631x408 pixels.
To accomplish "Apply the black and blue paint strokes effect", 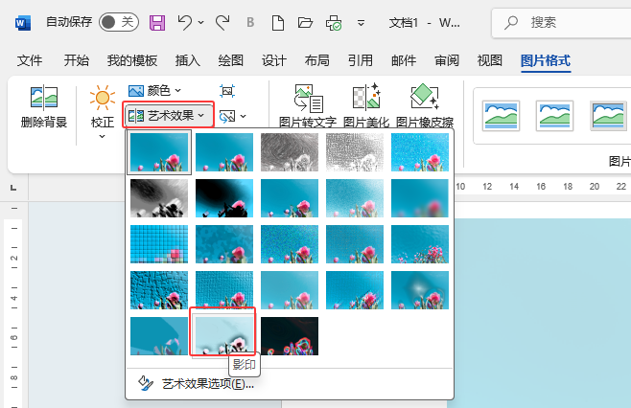I will pos(224,198).
